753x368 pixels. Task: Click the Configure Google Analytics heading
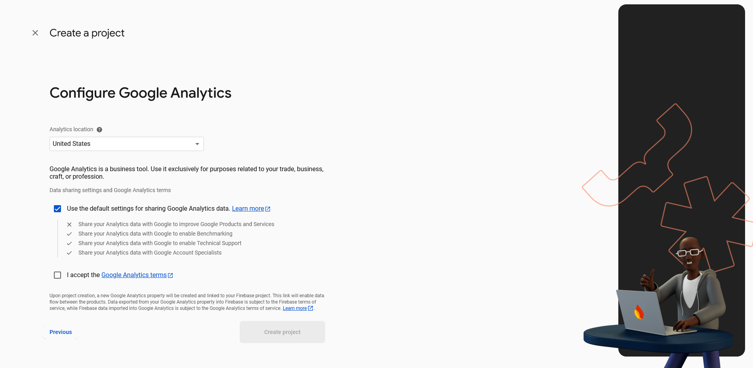pyautogui.click(x=140, y=93)
